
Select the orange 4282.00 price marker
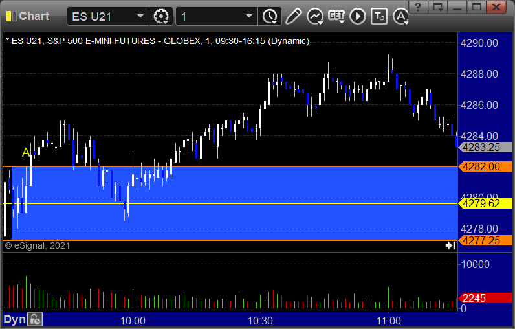pos(486,166)
